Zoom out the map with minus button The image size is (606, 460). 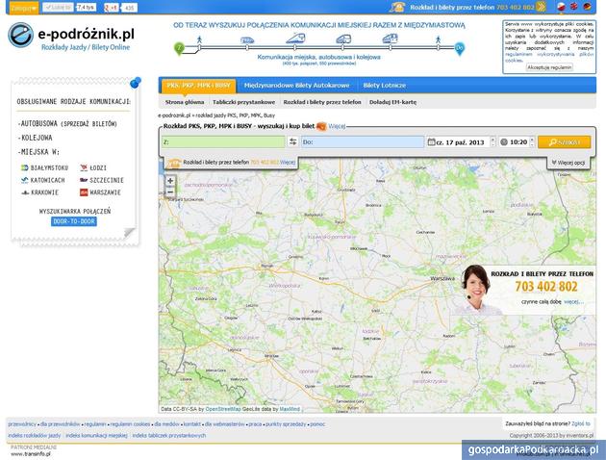pyautogui.click(x=170, y=192)
